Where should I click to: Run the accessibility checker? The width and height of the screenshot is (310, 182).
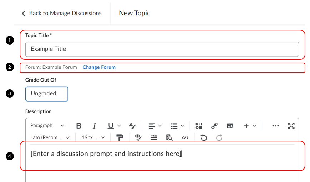[138, 137]
